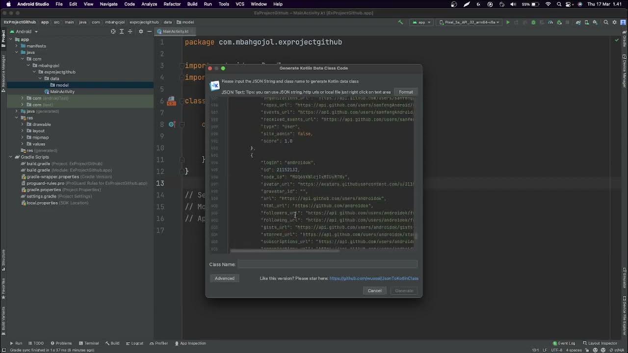
Task: Click the volume icon in menu bar
Action: pos(513,4)
